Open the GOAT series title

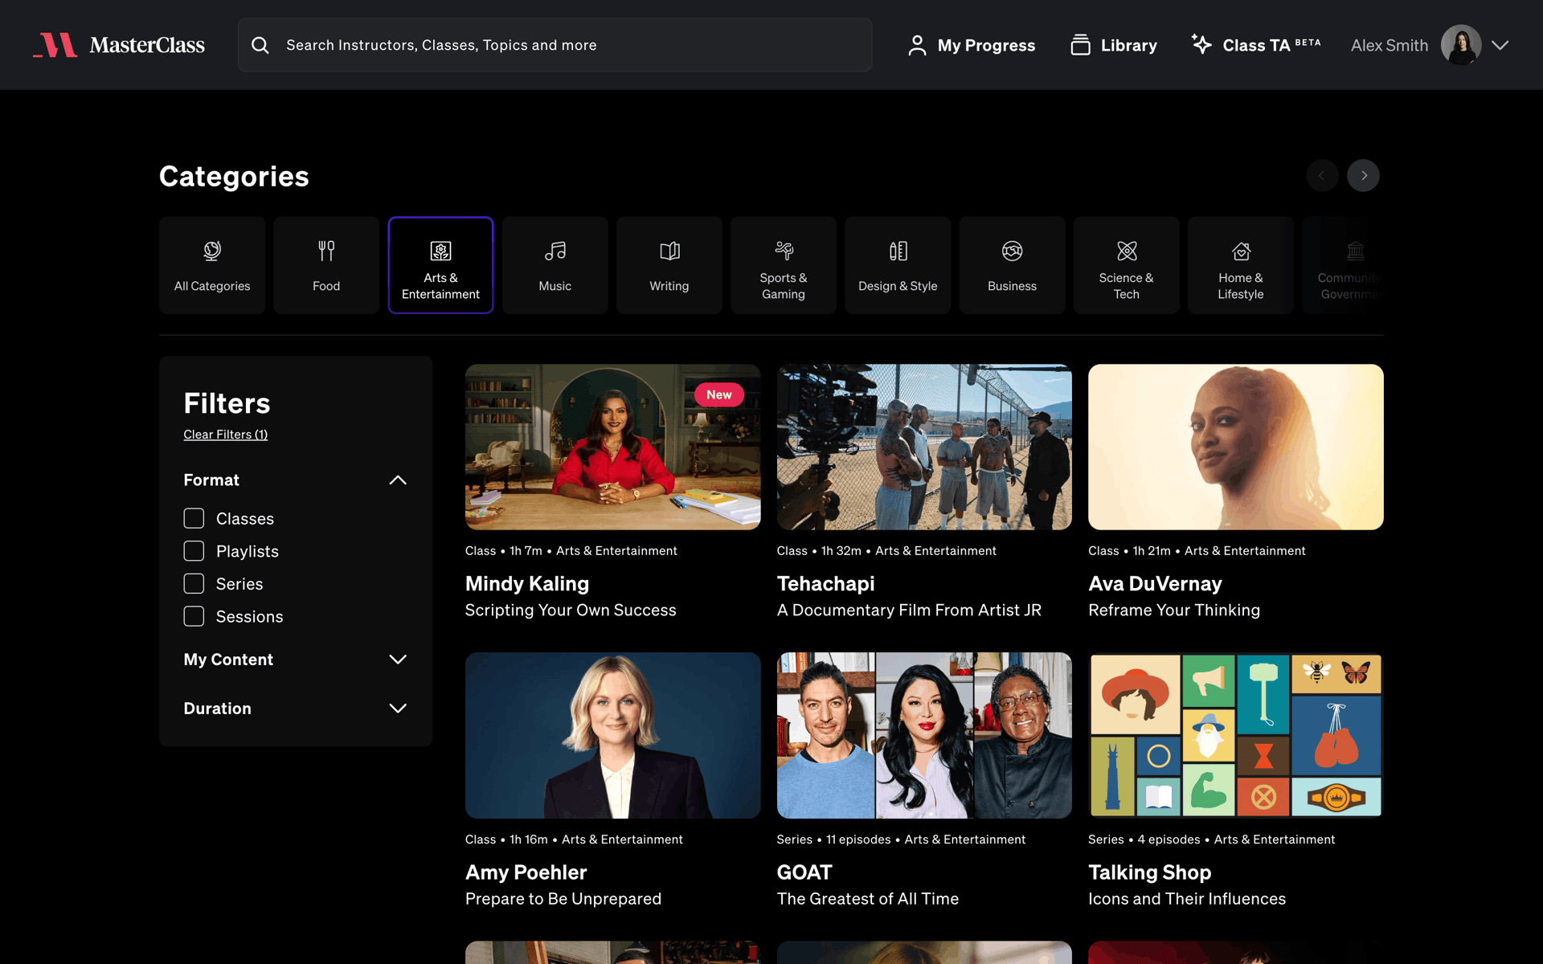click(804, 872)
